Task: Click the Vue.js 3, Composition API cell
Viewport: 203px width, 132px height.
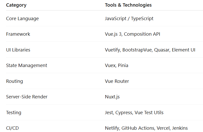Action: tap(132, 34)
